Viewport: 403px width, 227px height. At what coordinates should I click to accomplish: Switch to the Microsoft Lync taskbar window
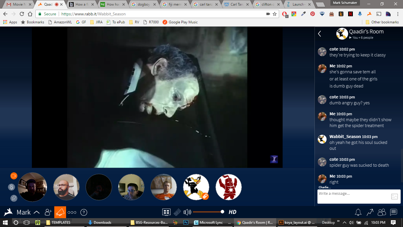(x=212, y=222)
